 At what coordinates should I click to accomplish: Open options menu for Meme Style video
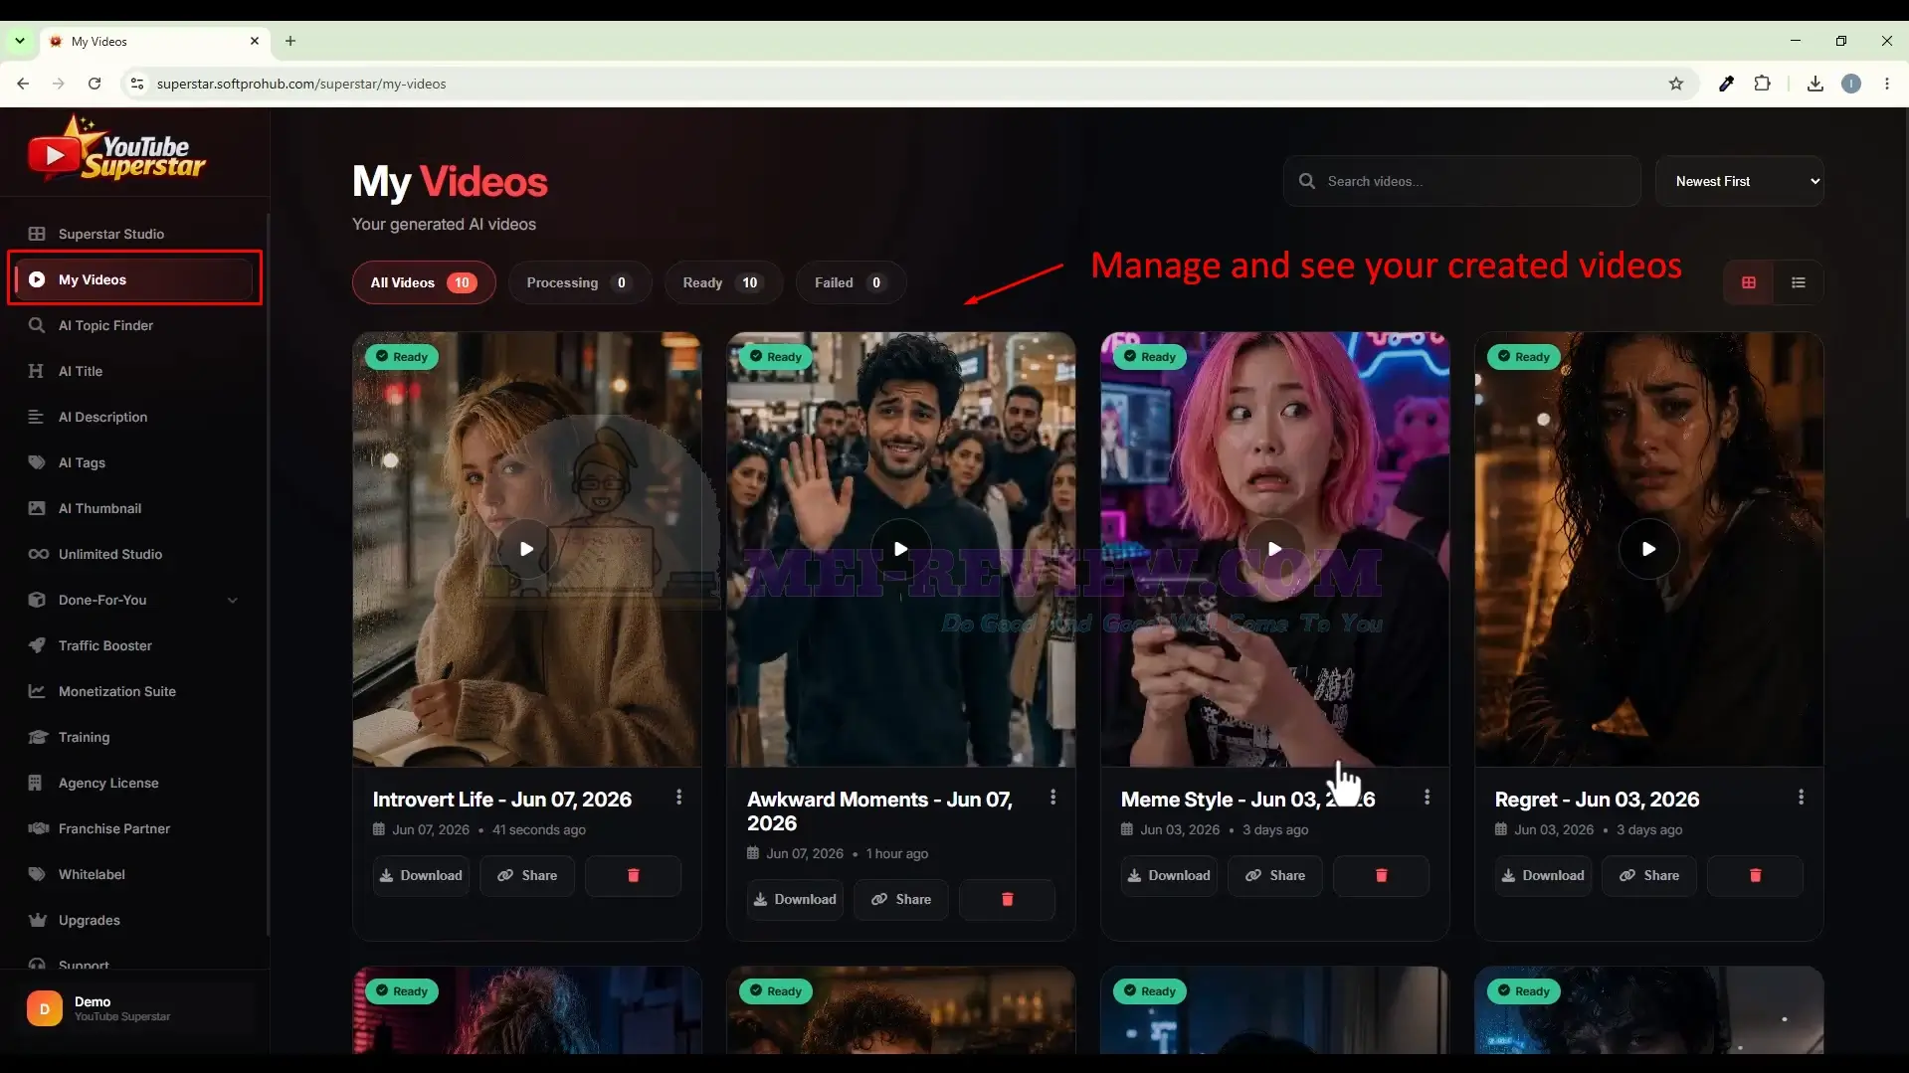coord(1428,798)
